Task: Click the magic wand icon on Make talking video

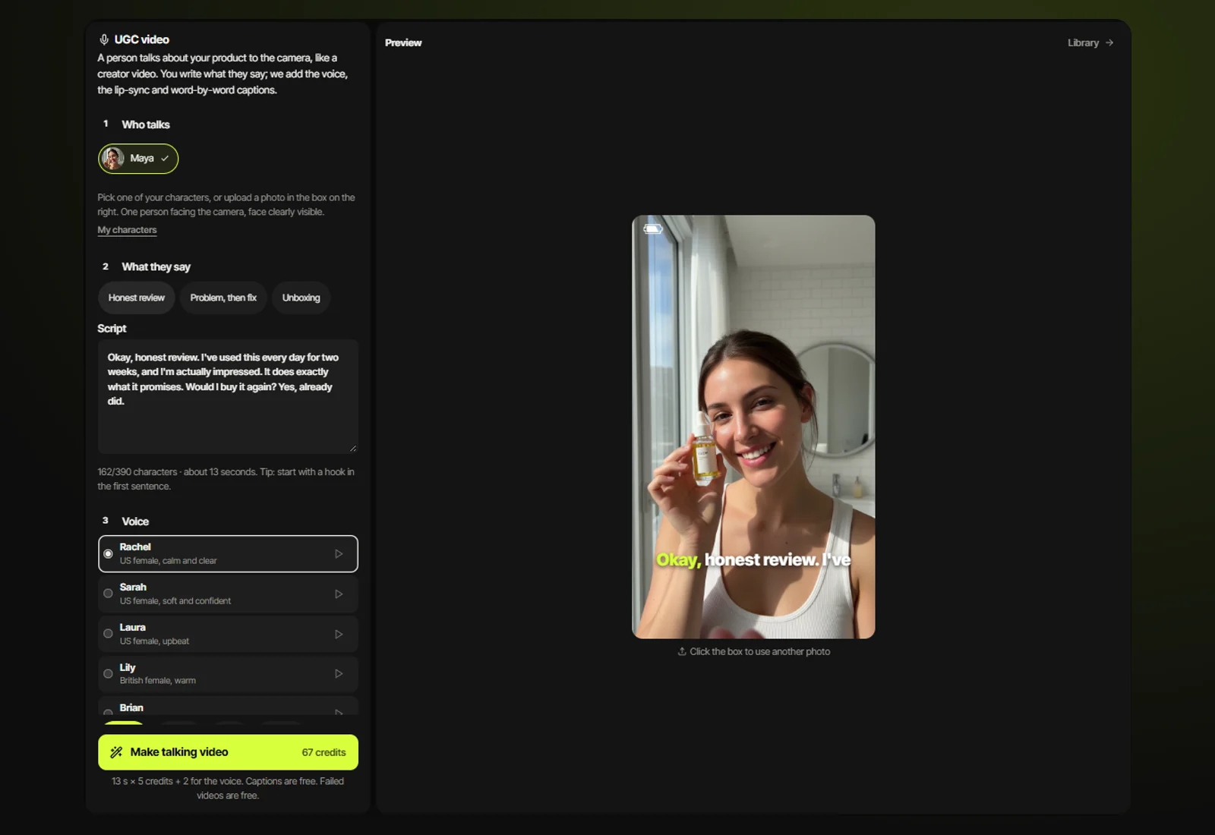Action: point(116,752)
